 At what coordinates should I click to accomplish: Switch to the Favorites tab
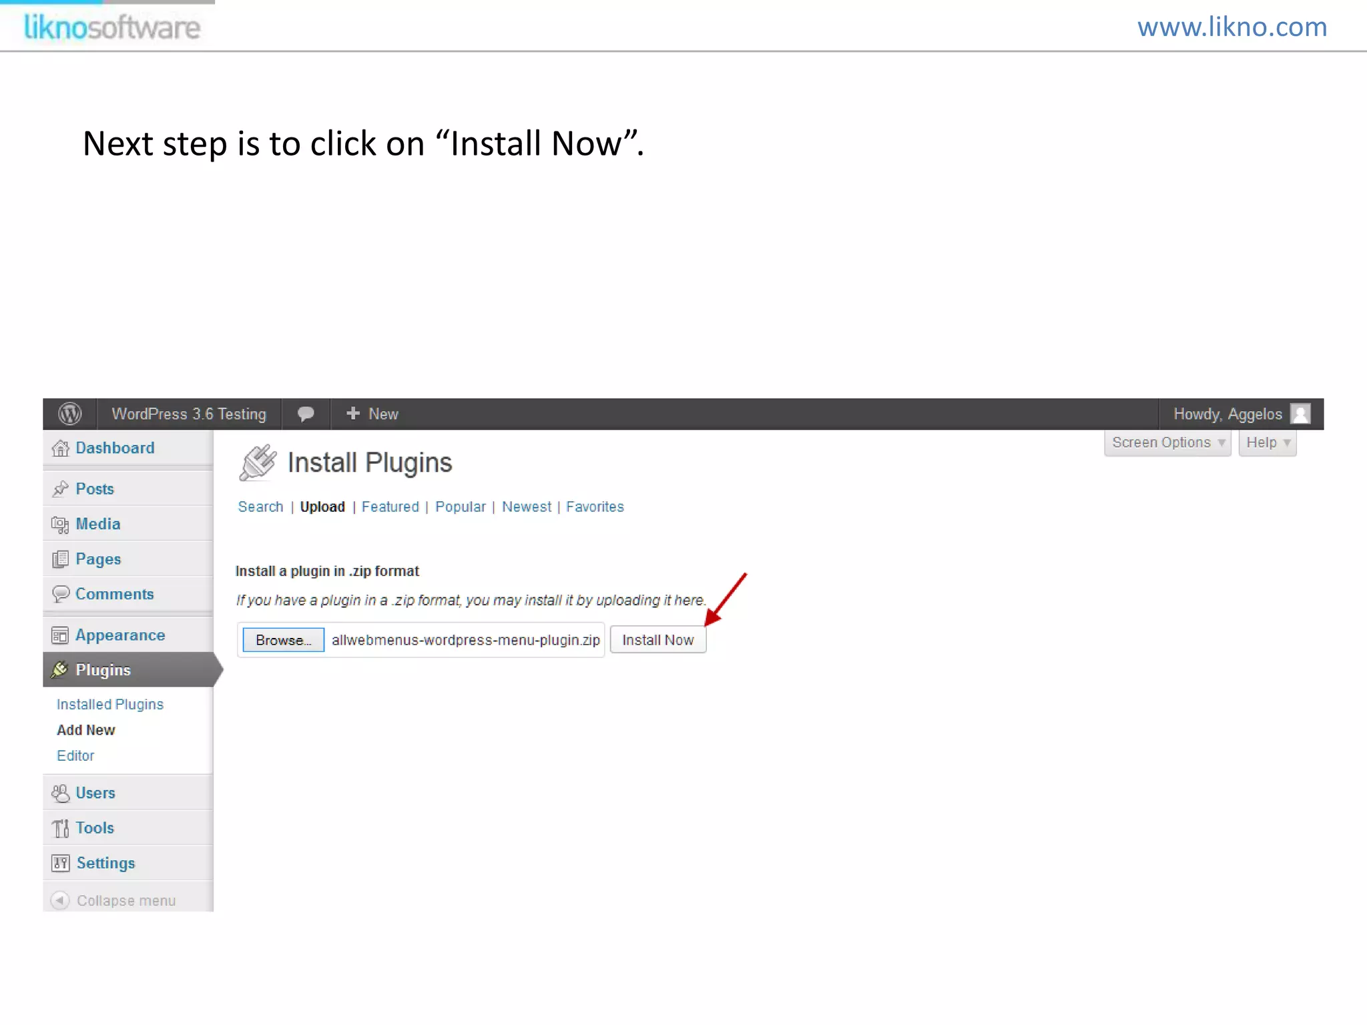coord(595,506)
